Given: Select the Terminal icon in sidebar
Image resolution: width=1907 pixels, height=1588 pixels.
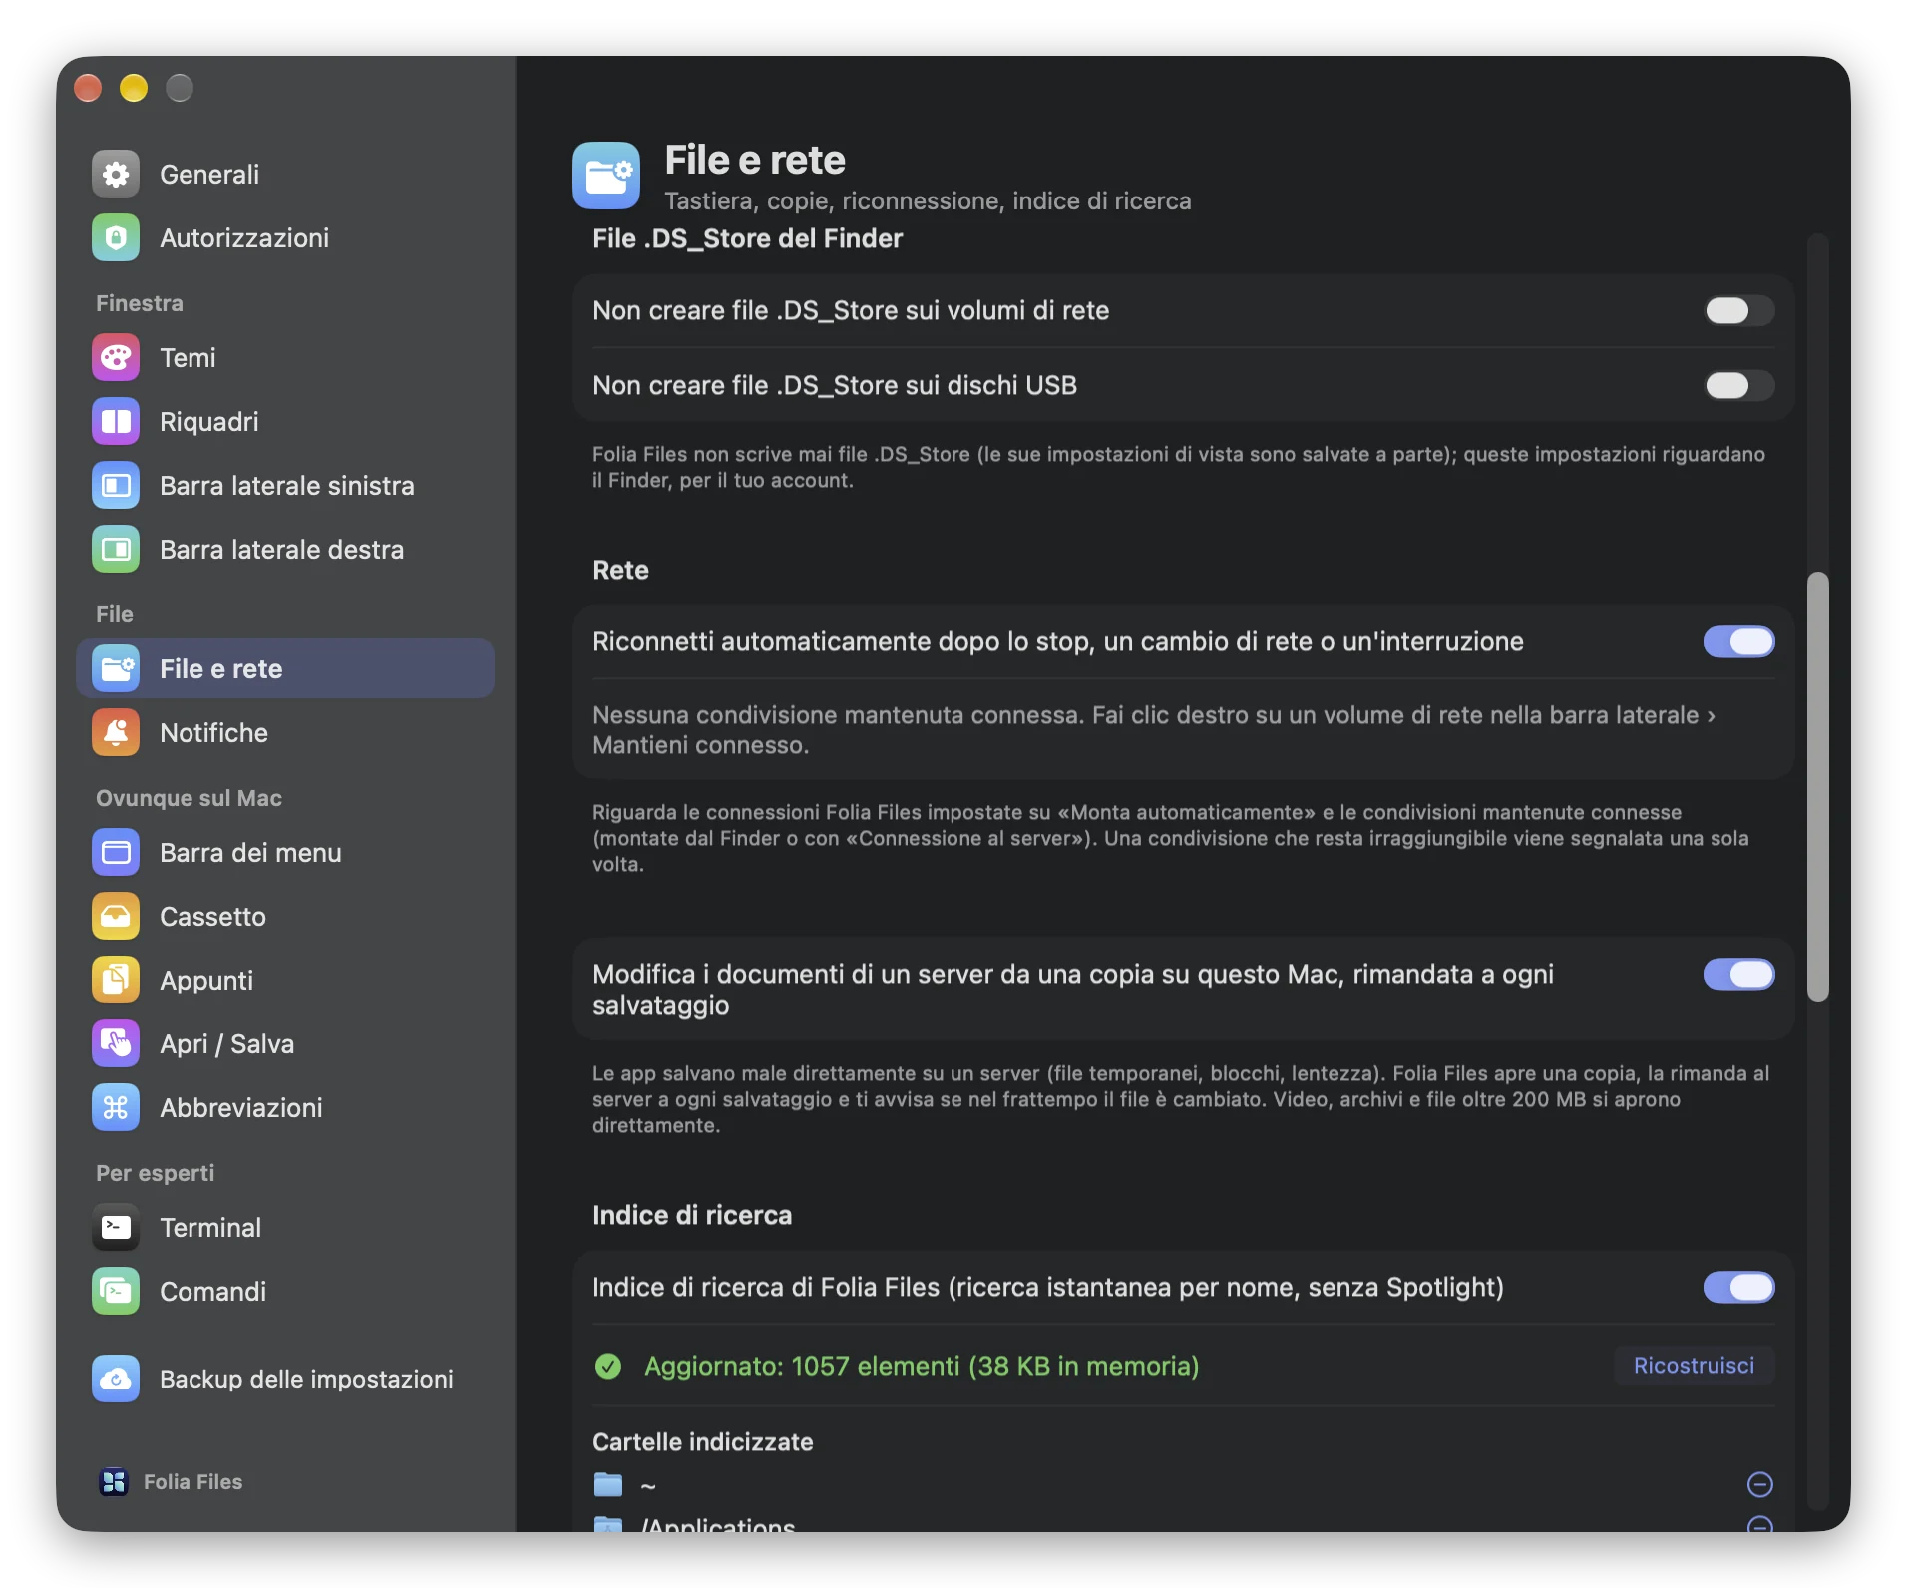Looking at the screenshot, I should point(116,1228).
